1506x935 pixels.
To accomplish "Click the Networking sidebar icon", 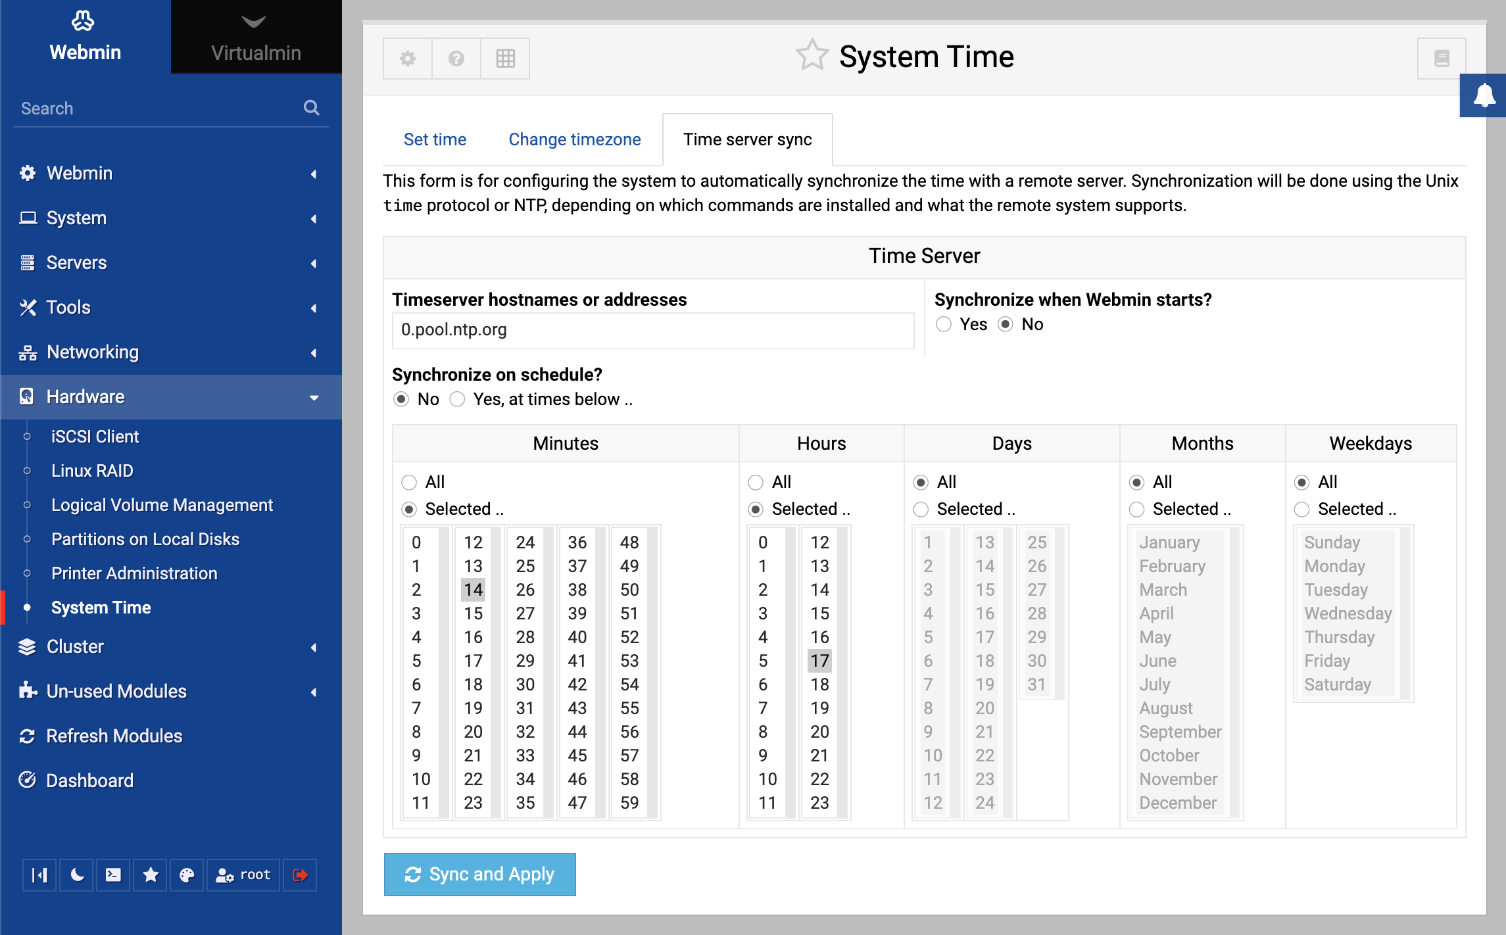I will pyautogui.click(x=27, y=352).
